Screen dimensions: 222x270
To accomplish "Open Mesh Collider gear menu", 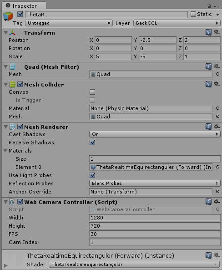I will coord(217,84).
